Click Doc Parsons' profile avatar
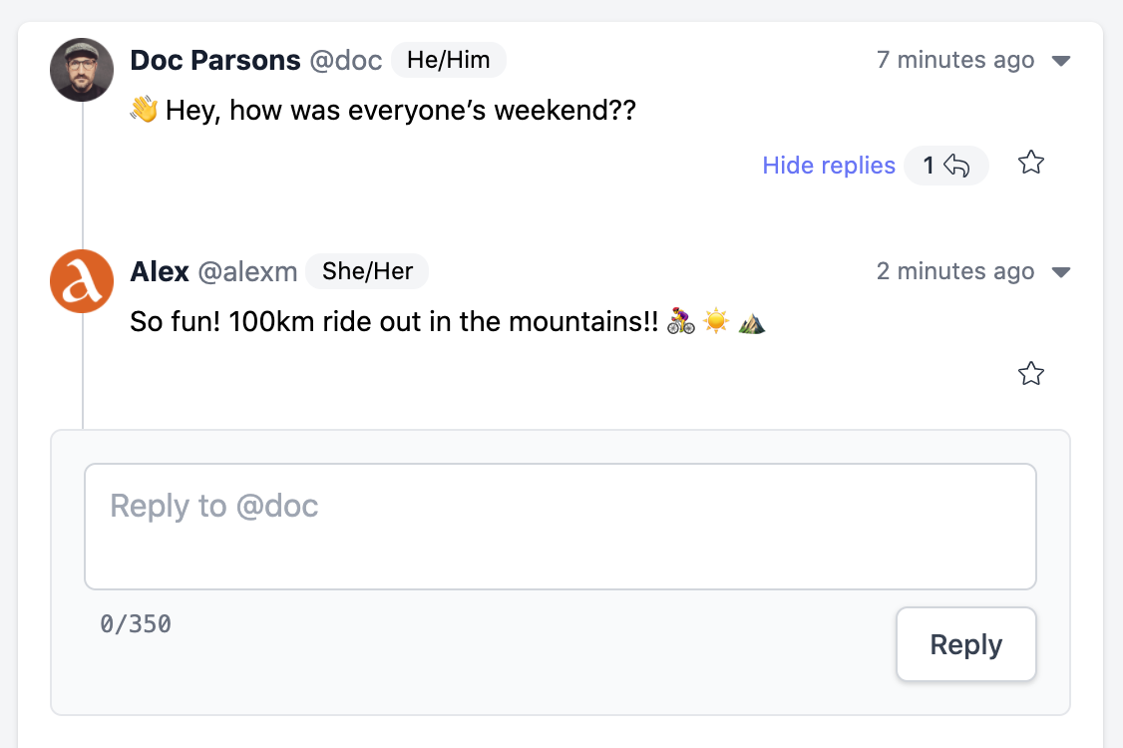The height and width of the screenshot is (748, 1123). [82, 70]
